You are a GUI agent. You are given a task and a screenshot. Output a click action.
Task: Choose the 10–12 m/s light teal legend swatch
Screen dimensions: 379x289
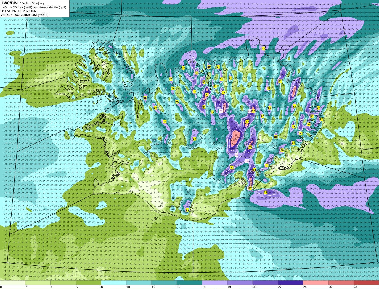tap(139, 283)
